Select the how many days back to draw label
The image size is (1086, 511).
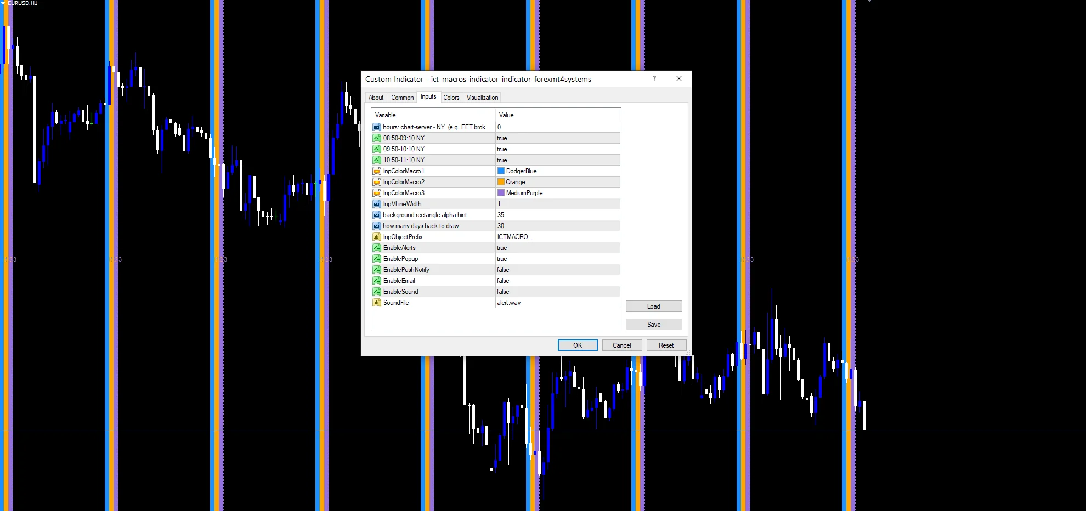421,226
